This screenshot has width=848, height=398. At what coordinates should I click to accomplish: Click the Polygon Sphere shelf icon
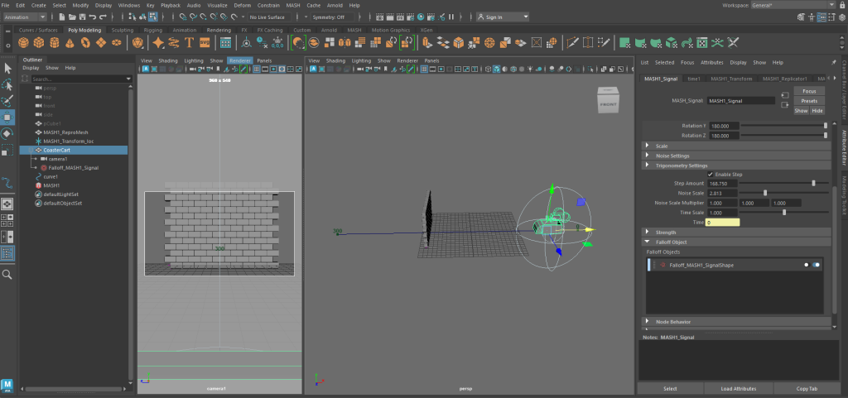[24, 42]
